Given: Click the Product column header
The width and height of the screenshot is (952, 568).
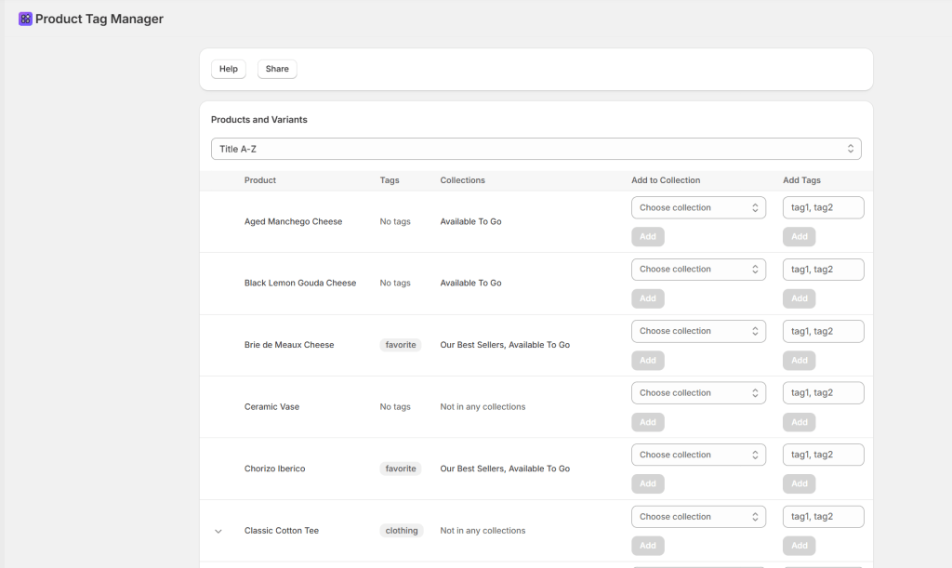Looking at the screenshot, I should pos(260,180).
